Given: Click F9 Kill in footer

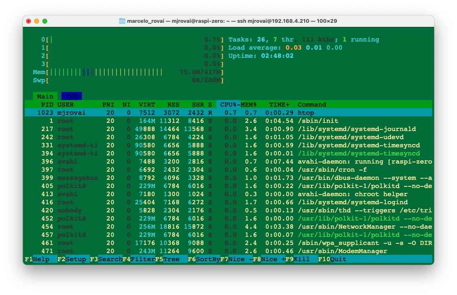Looking at the screenshot, I should [x=301, y=259].
